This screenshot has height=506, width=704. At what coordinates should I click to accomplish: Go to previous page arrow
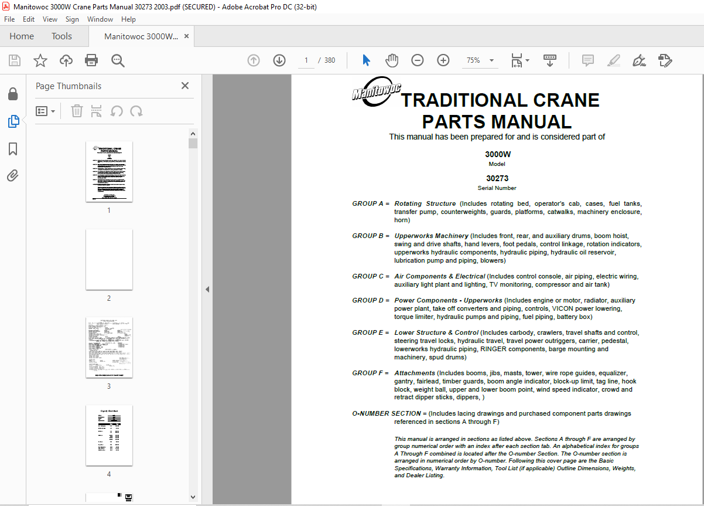click(x=254, y=60)
